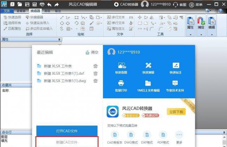Switch to the 高级 tab
227x147 pixels.
pyautogui.click(x=47, y=11)
